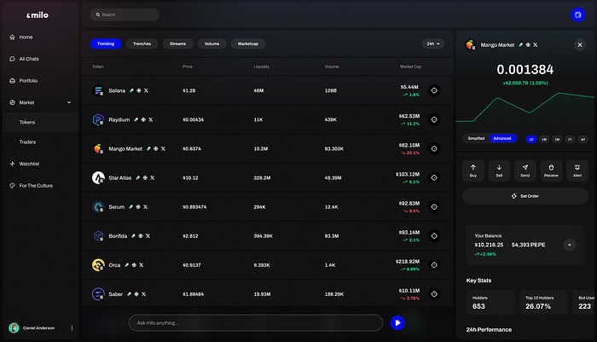Switch chart view to Simplified
The height and width of the screenshot is (342, 597).
476,138
